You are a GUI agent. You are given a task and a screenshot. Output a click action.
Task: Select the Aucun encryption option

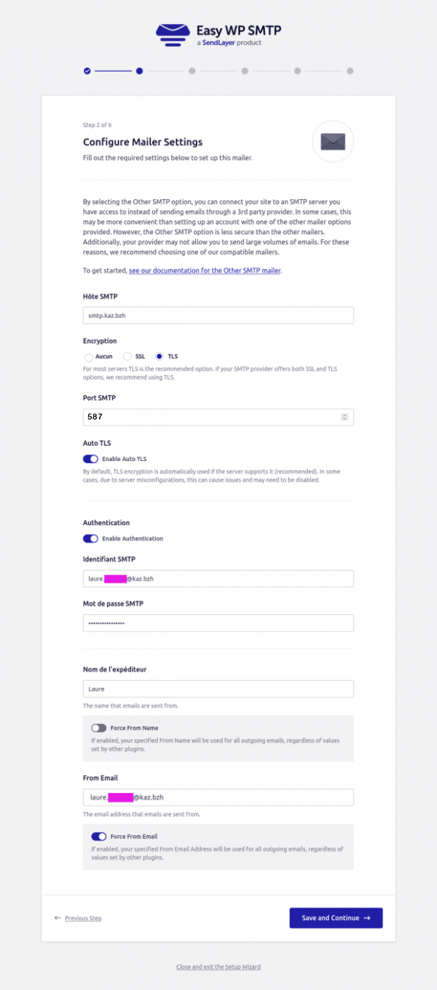tap(89, 357)
